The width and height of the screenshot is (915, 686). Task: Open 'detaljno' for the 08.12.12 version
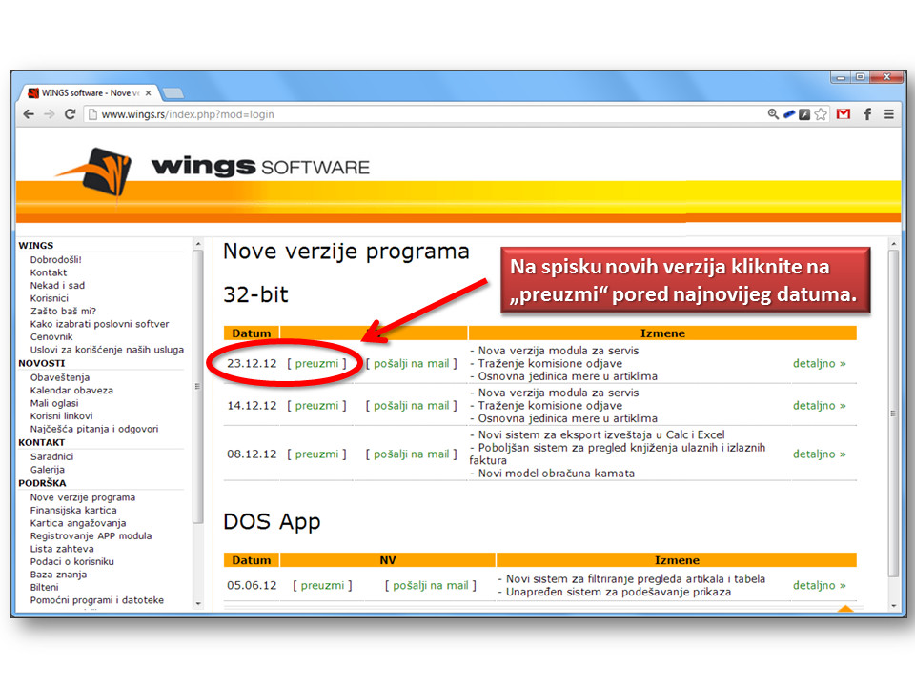click(x=819, y=454)
